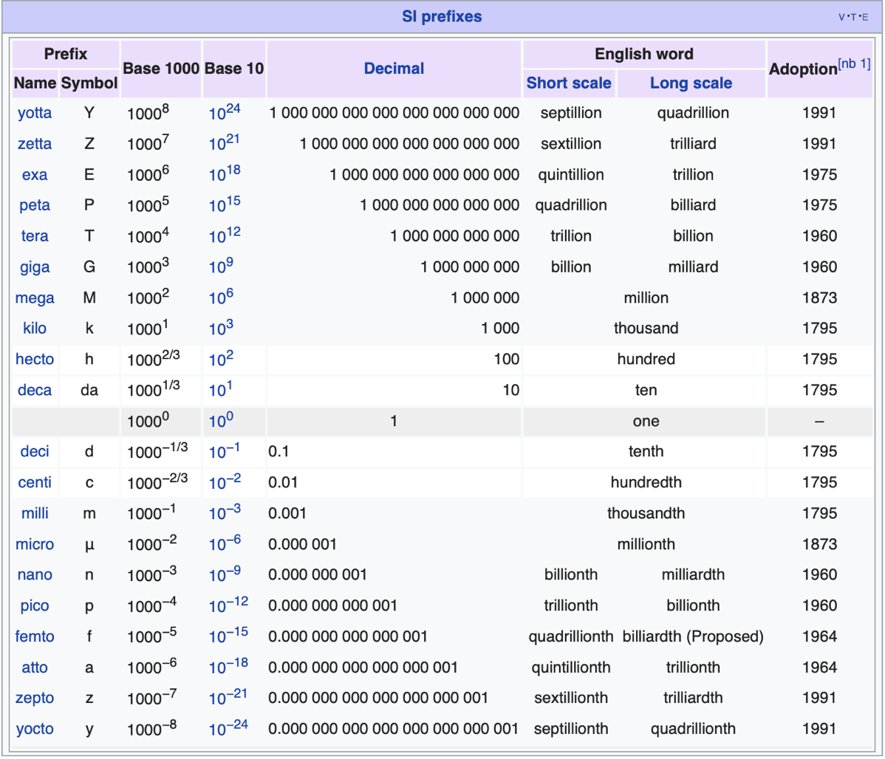This screenshot has height=759, width=885.
Task: Click the base 10 value in tera row
Action: click(x=224, y=236)
